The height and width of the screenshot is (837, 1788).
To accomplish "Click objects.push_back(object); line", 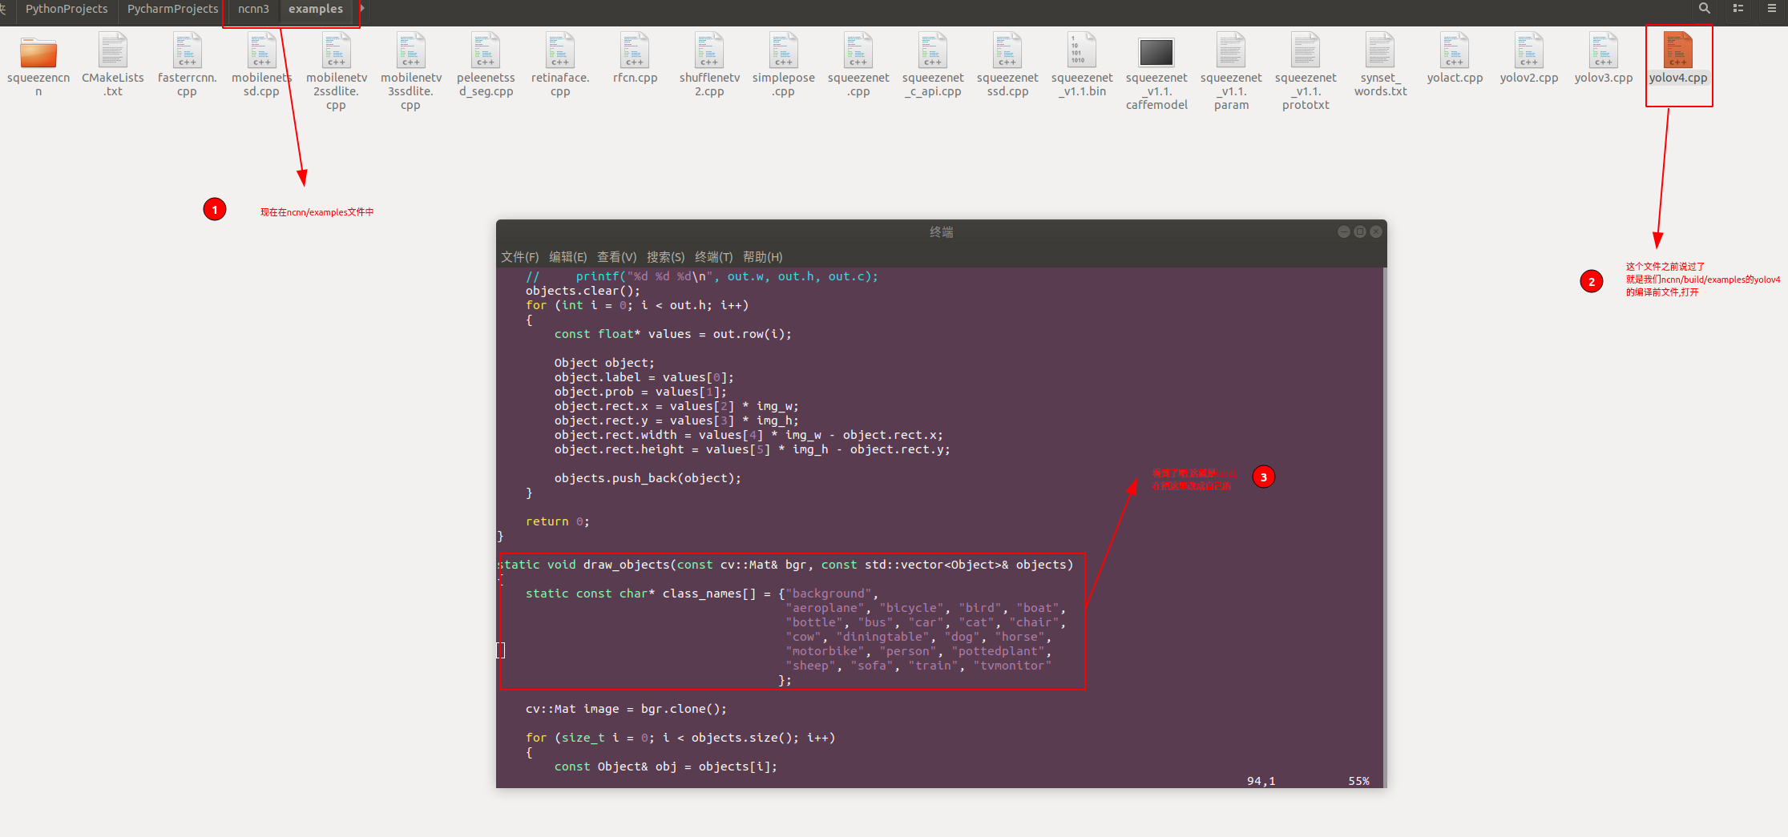I will point(648,478).
